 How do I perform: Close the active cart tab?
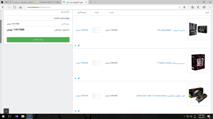tap(86, 2)
